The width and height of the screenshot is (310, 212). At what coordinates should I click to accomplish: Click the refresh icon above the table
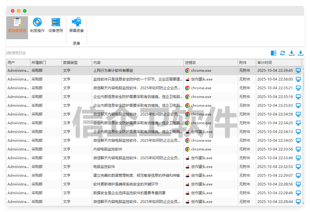coord(282,53)
